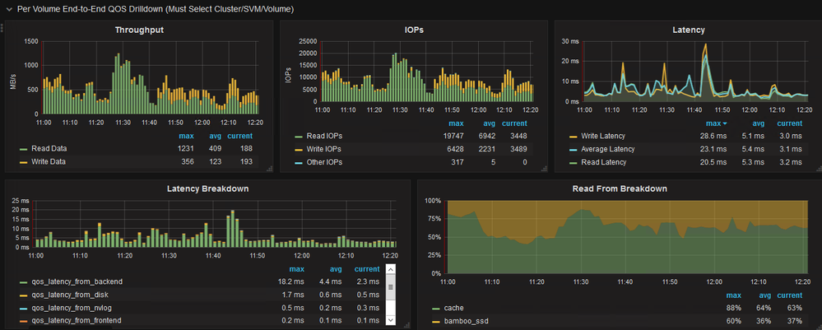This screenshot has height=330, width=822.
Task: Click the Write IOPs legend color icon
Action: [x=298, y=150]
